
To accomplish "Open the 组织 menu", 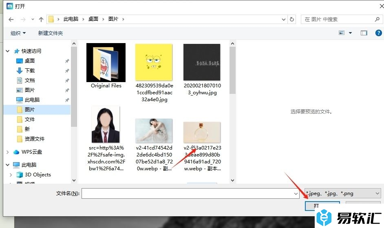I will tap(18, 33).
